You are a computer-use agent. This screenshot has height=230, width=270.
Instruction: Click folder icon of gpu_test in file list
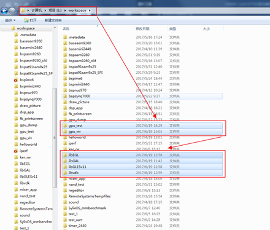click(x=65, y=125)
